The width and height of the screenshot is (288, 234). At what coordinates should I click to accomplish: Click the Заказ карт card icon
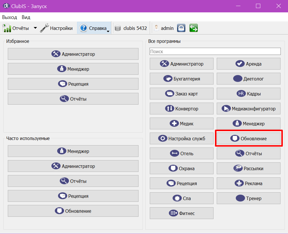pyautogui.click(x=169, y=93)
